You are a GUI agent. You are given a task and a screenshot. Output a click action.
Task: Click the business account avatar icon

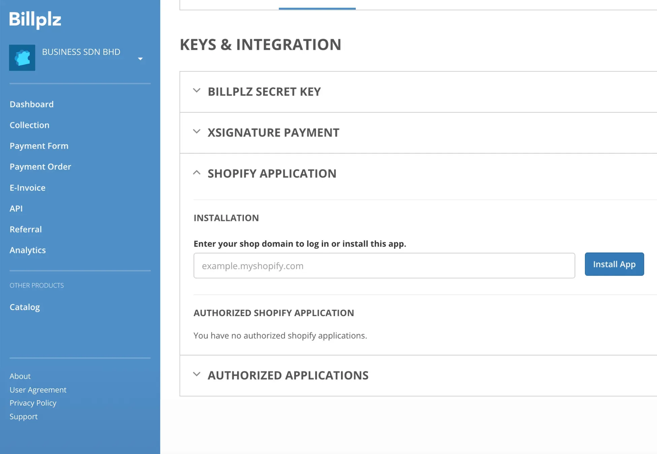[22, 58]
